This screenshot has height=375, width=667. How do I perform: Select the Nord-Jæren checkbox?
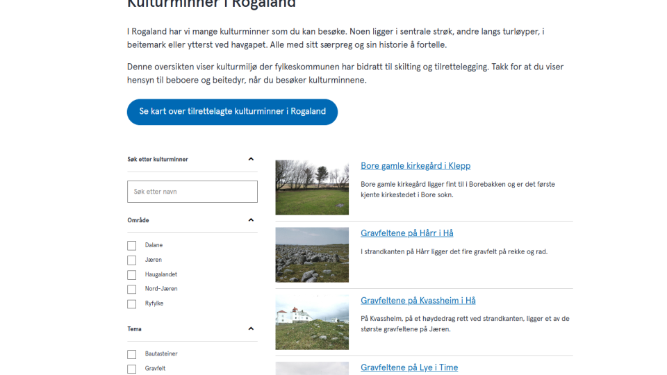(x=132, y=290)
